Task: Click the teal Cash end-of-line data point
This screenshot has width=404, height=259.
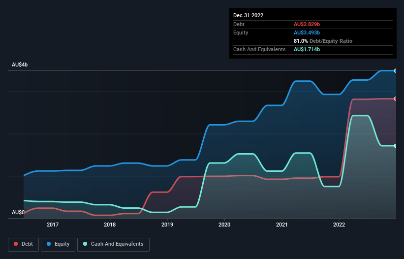Action: click(396, 146)
